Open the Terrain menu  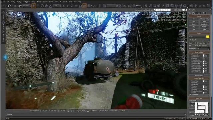click(x=45, y=2)
